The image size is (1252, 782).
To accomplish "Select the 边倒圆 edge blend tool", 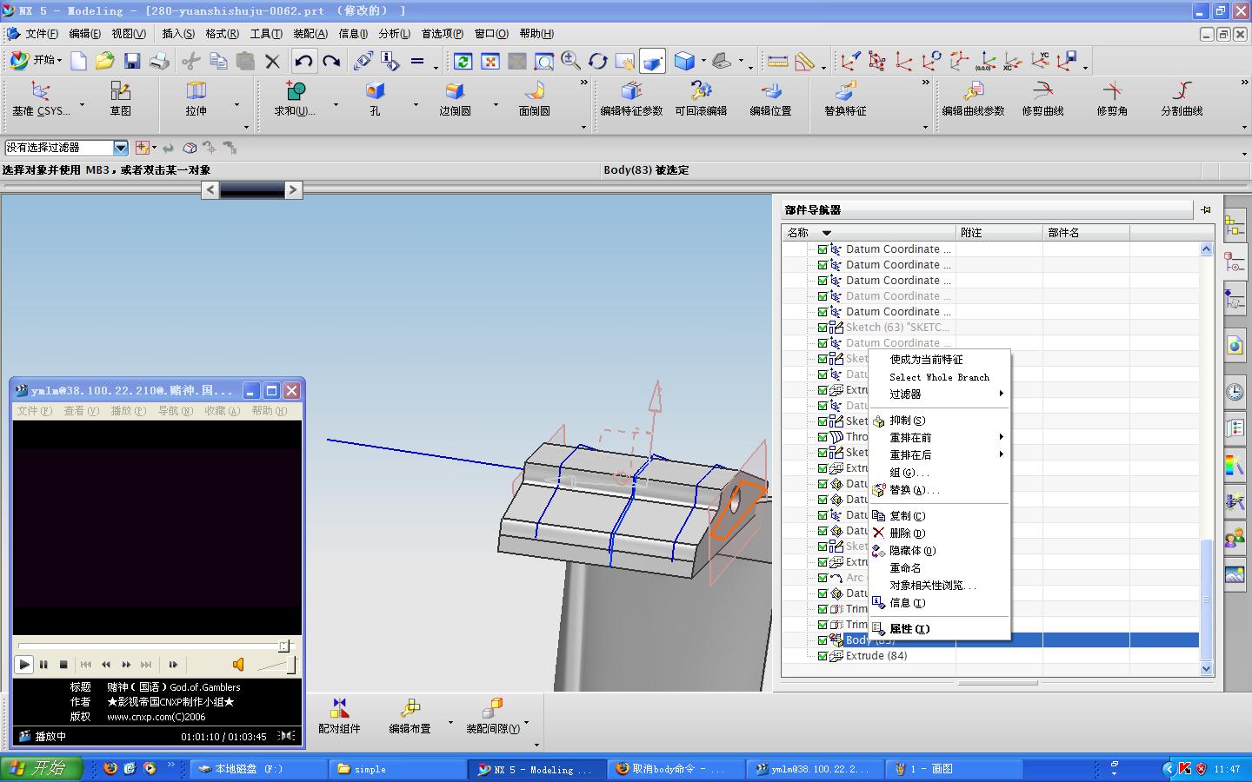I will [455, 99].
